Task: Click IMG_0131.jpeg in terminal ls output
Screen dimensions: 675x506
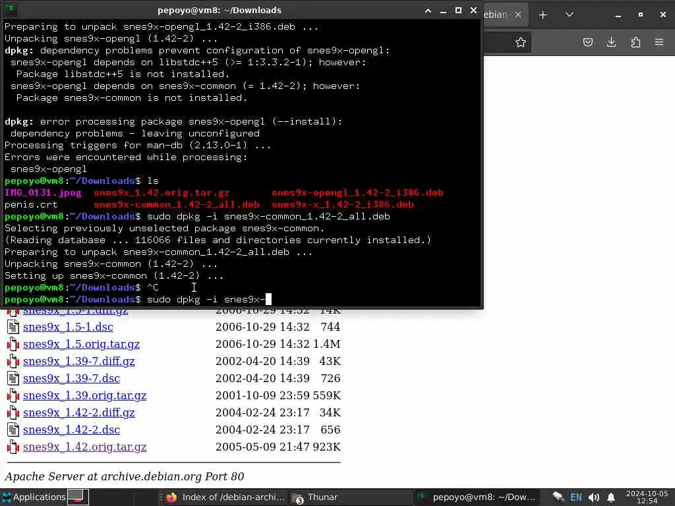Action: [43, 192]
